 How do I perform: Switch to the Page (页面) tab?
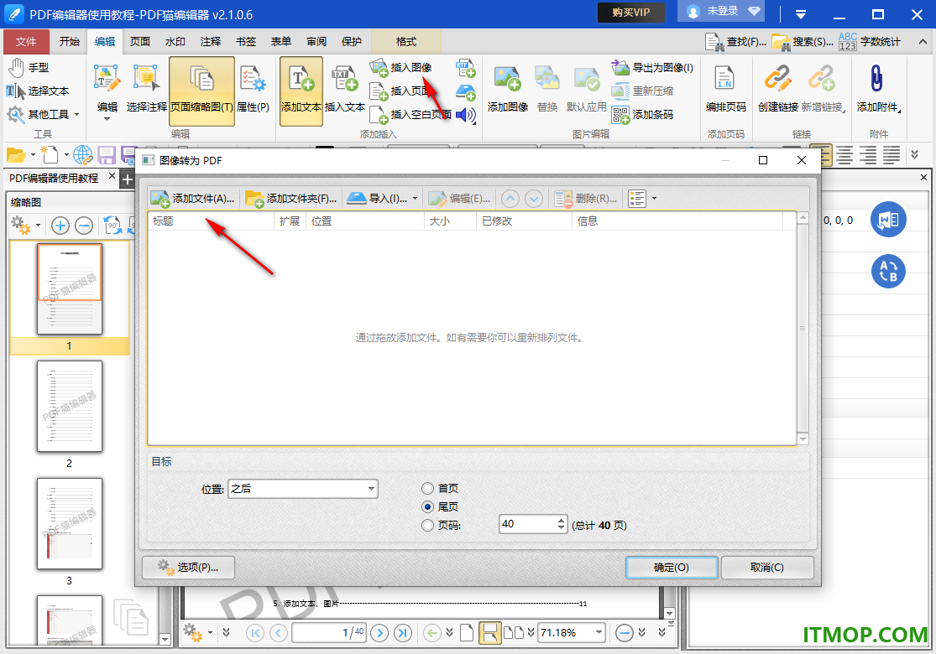coord(140,42)
